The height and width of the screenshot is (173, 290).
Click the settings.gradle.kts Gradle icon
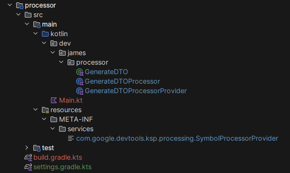point(28,167)
